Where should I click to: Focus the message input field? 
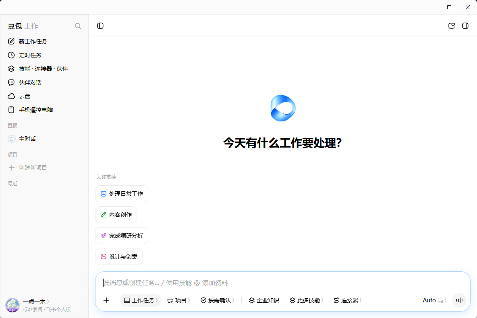pyautogui.click(x=283, y=283)
